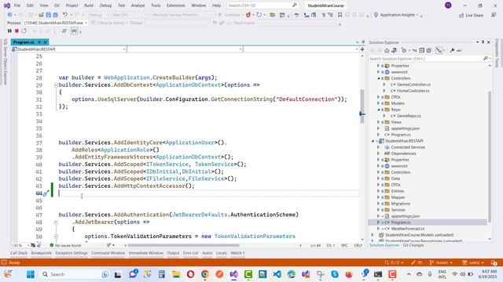The width and height of the screenshot is (503, 282).
Task: Switch to the Git Changes tab
Action: 413,245
